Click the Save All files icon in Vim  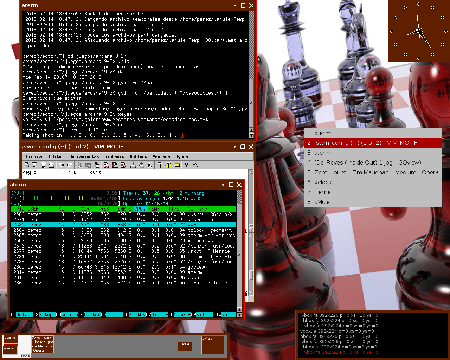(43, 165)
